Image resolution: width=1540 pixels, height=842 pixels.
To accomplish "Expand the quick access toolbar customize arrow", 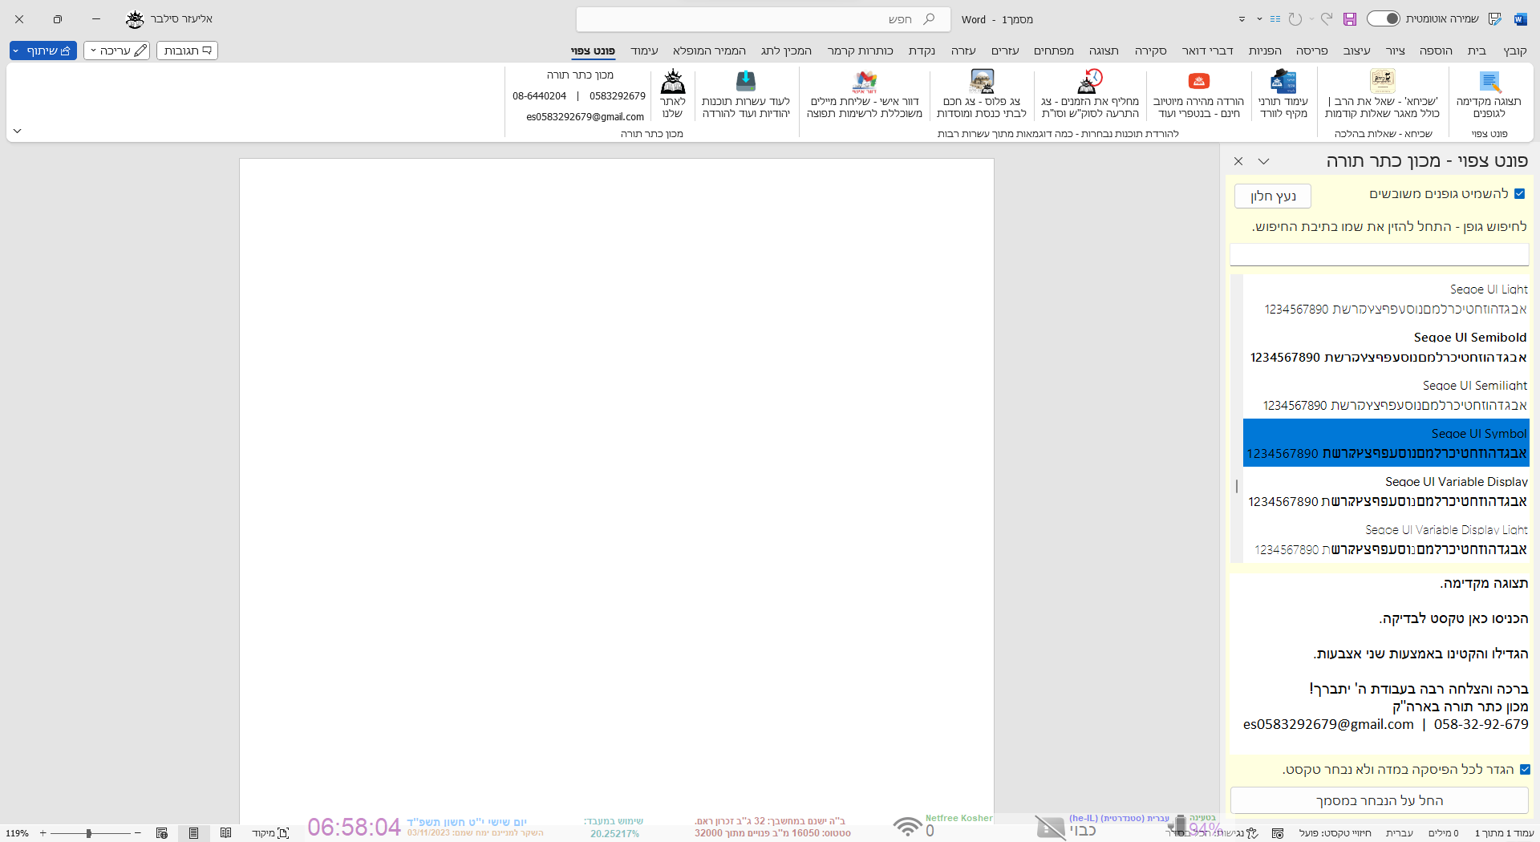I will [x=1242, y=19].
